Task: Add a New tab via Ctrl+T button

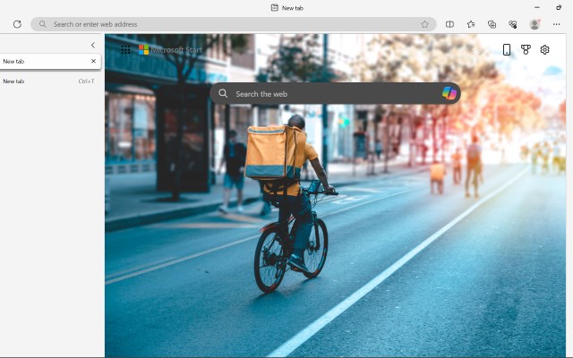Action: pyautogui.click(x=50, y=81)
